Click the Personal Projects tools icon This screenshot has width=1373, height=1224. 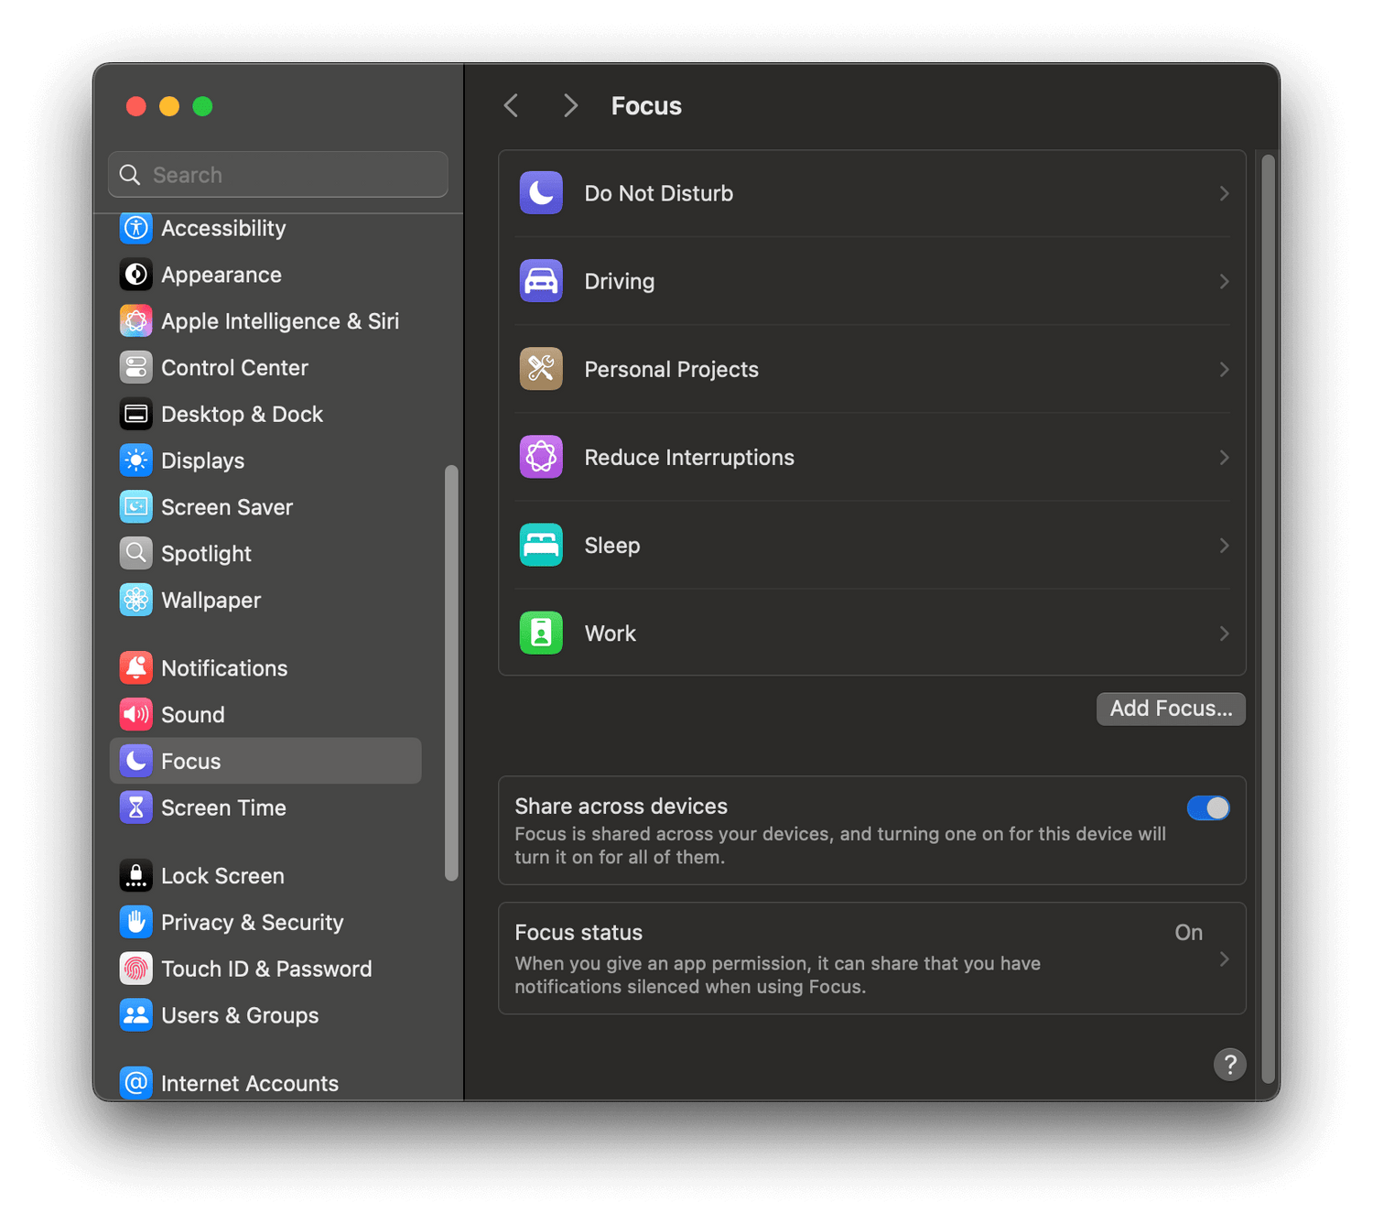[541, 369]
